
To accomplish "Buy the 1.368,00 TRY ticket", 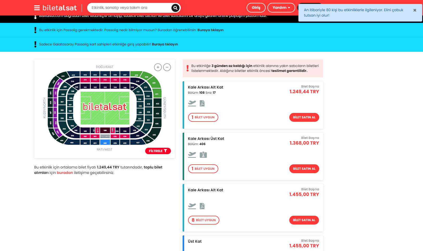I will (x=304, y=169).
